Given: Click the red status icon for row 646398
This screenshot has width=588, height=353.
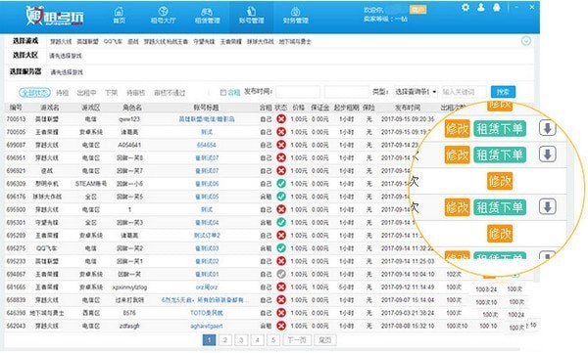Looking at the screenshot, I should coord(281,313).
